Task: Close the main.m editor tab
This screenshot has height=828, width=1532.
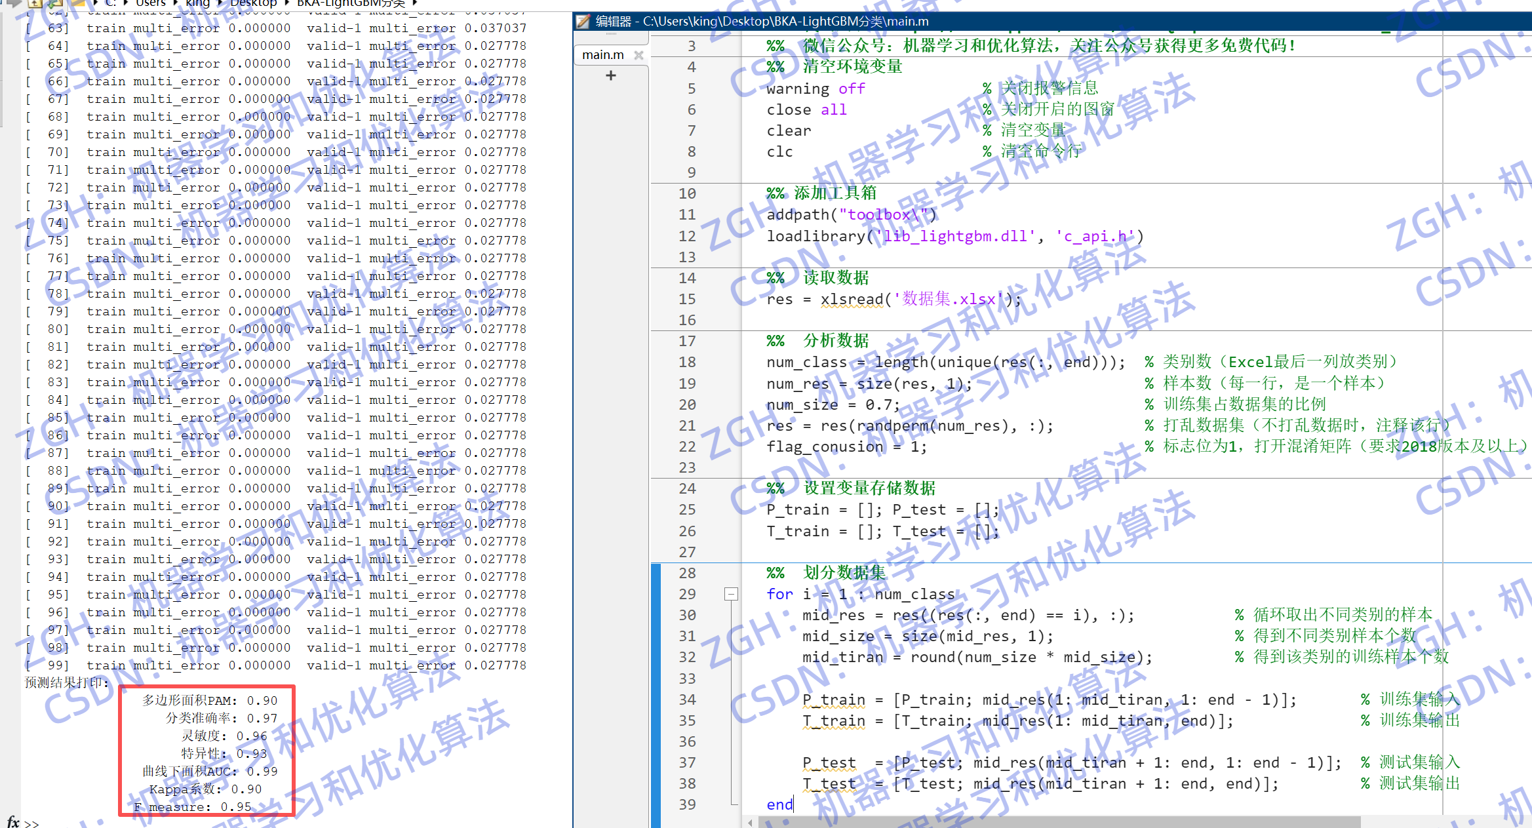Action: tap(638, 55)
